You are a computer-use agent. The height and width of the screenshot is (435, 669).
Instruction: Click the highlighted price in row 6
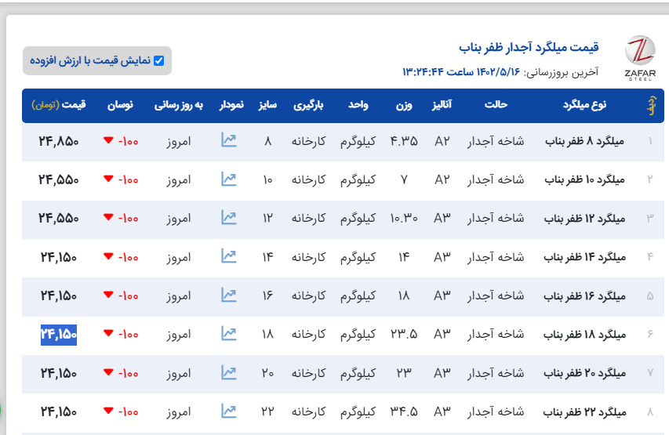[60, 334]
